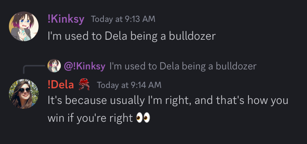Click the red role icon beside !Dela

(84, 84)
